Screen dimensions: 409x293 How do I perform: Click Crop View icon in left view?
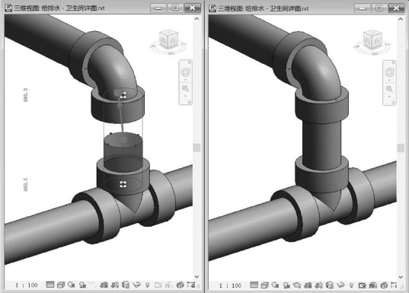click(x=104, y=285)
